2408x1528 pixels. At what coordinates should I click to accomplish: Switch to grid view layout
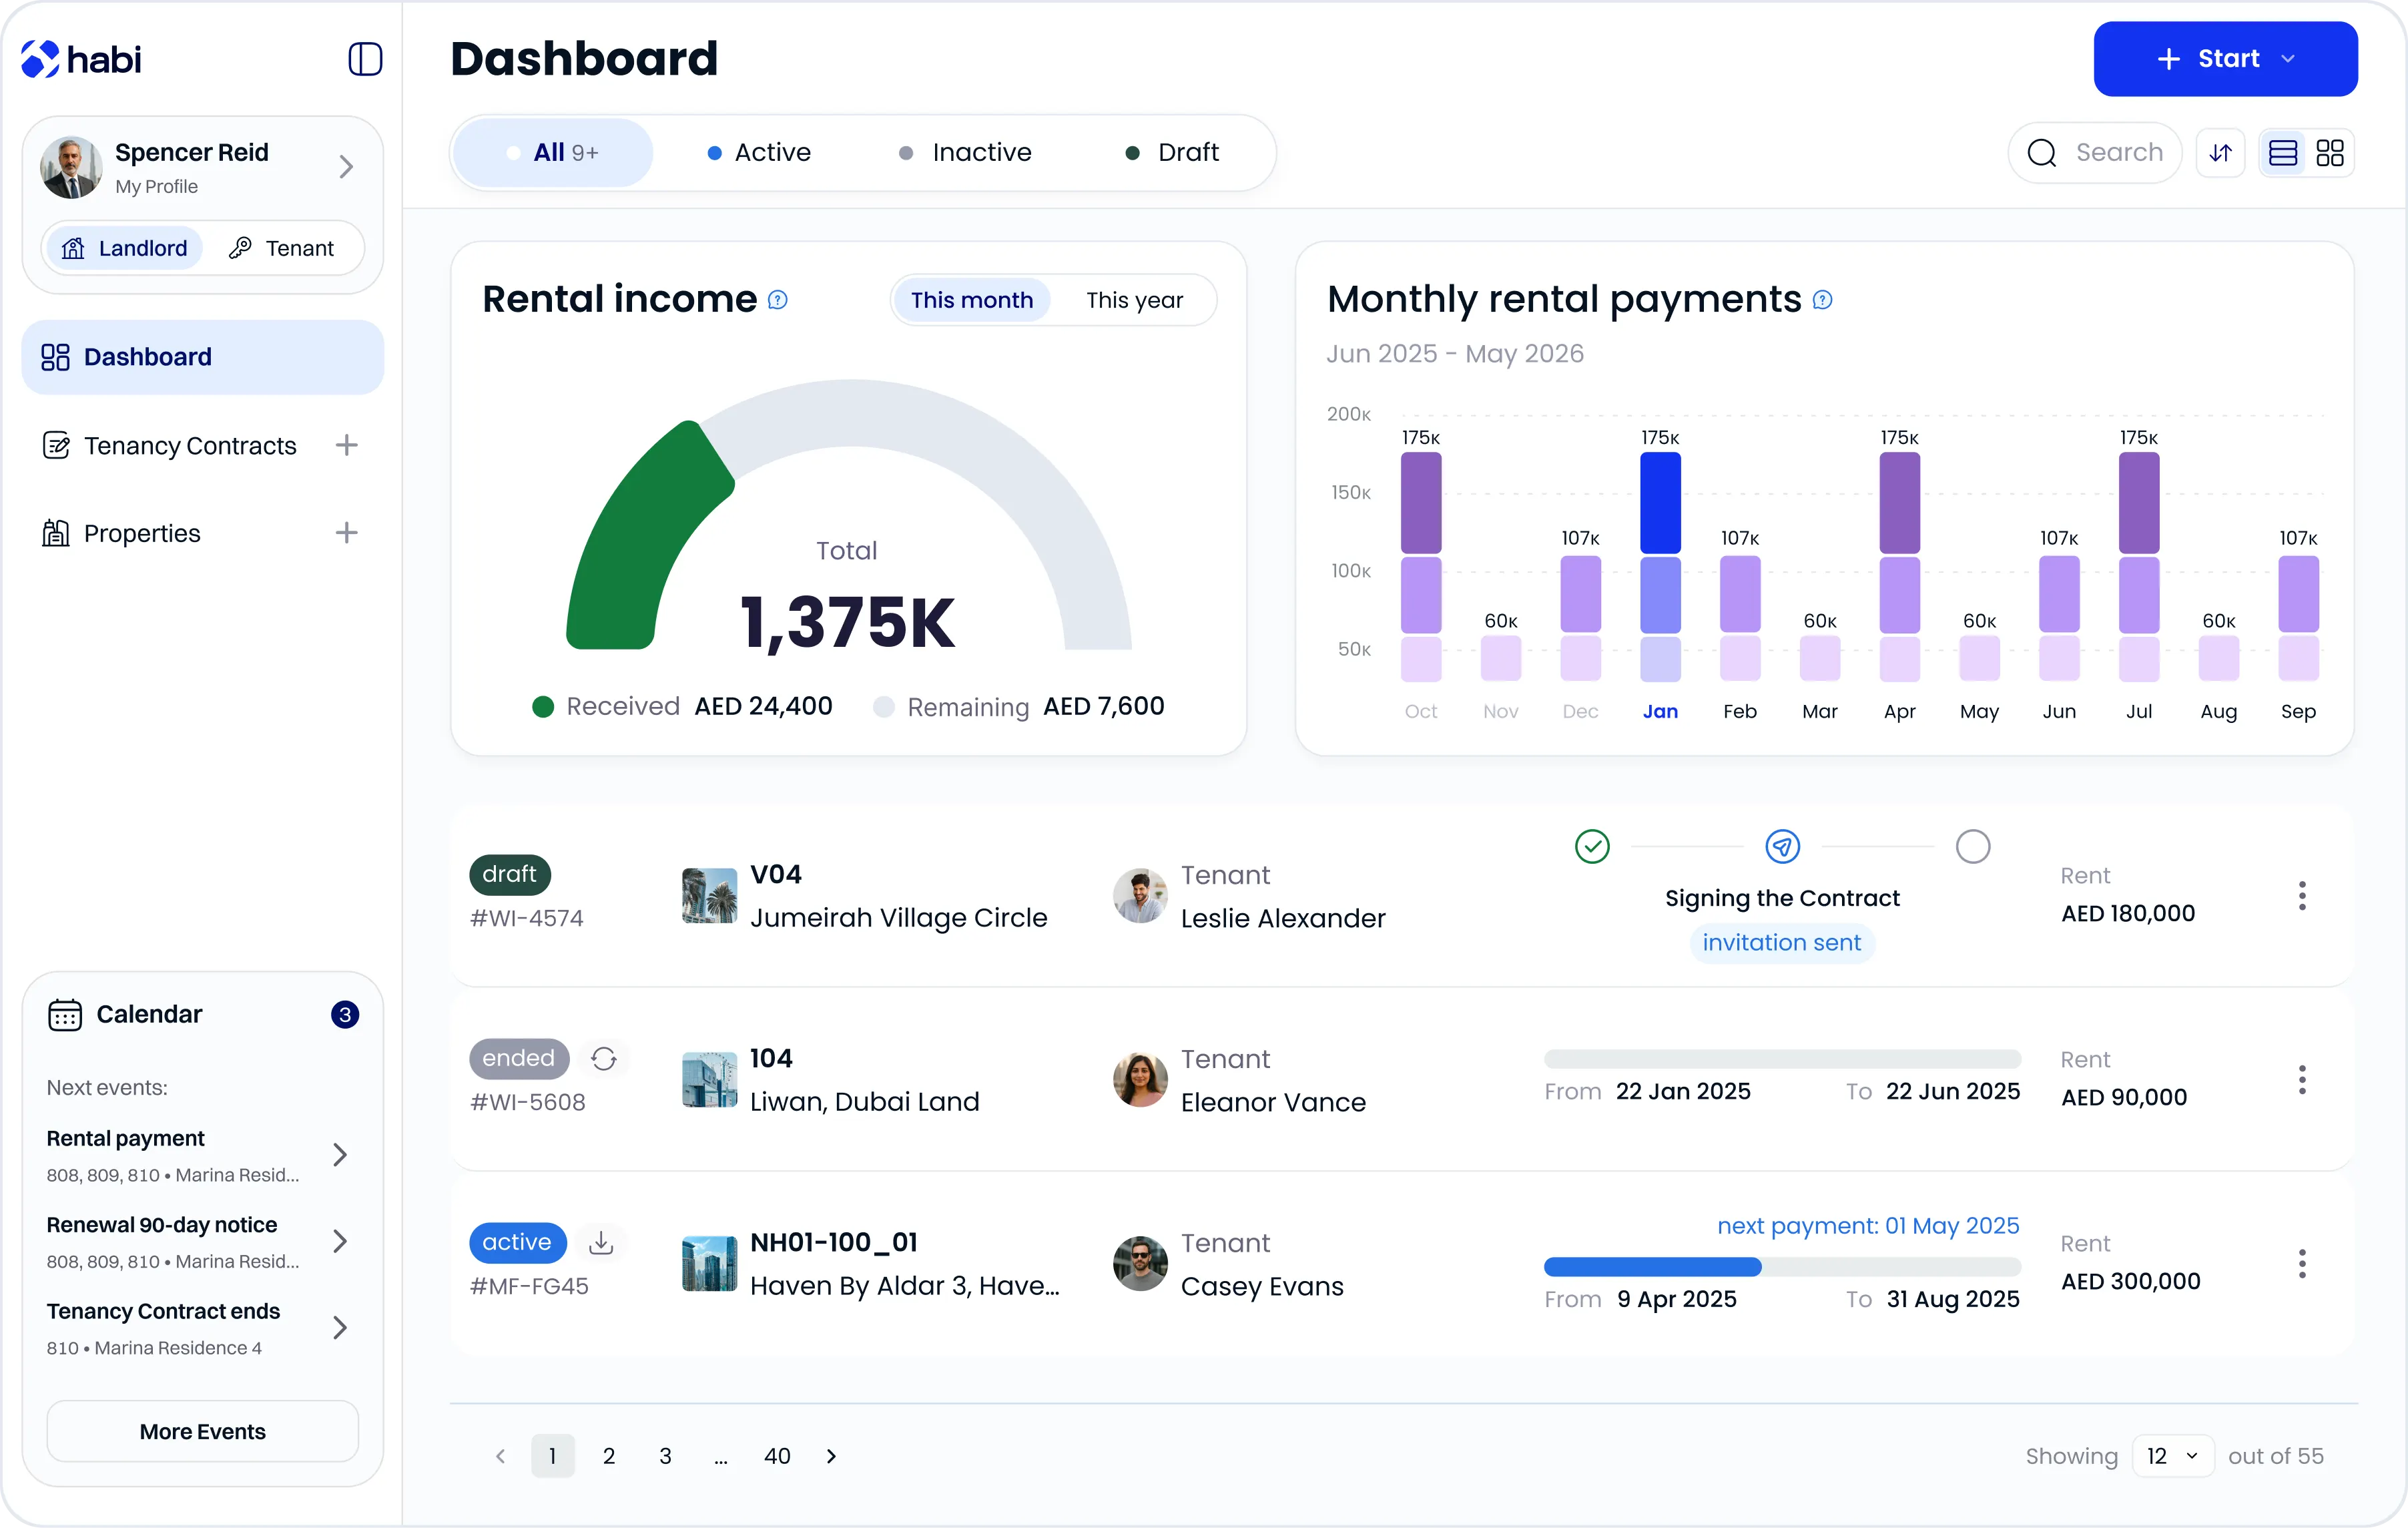point(2330,153)
